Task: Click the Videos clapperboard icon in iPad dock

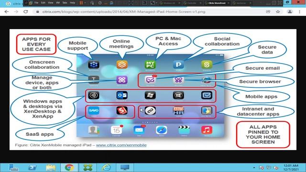Action: pyautogui.click(x=184, y=130)
